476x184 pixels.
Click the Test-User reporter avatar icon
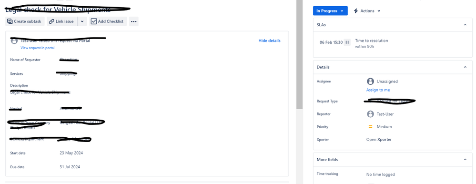coord(370,114)
